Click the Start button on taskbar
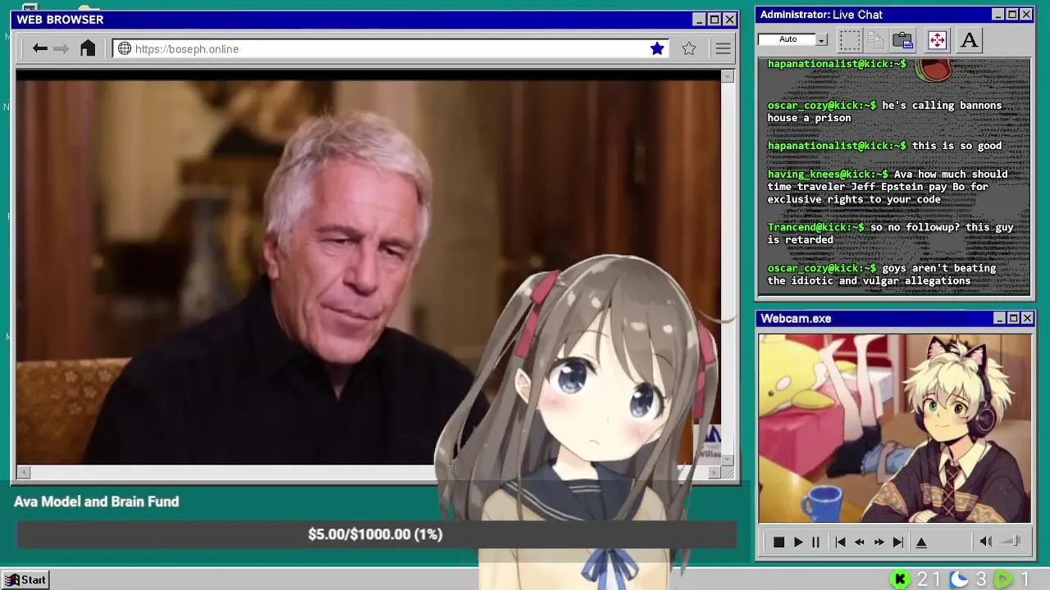Screen dimensions: 1050x590 coord(26,580)
